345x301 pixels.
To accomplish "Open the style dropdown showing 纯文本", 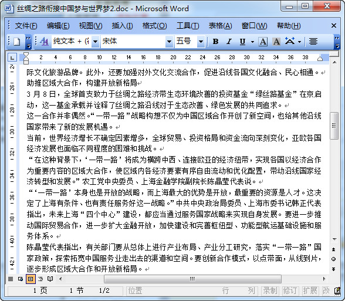I will coord(96,41).
